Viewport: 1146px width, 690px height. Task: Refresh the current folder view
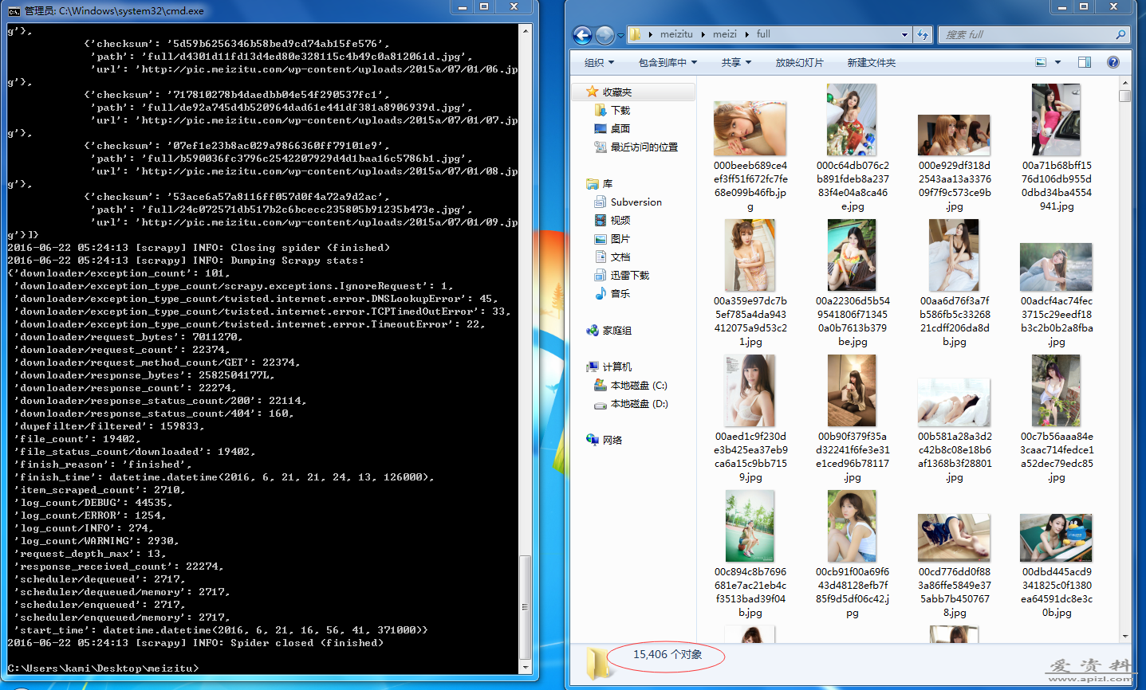click(x=923, y=34)
